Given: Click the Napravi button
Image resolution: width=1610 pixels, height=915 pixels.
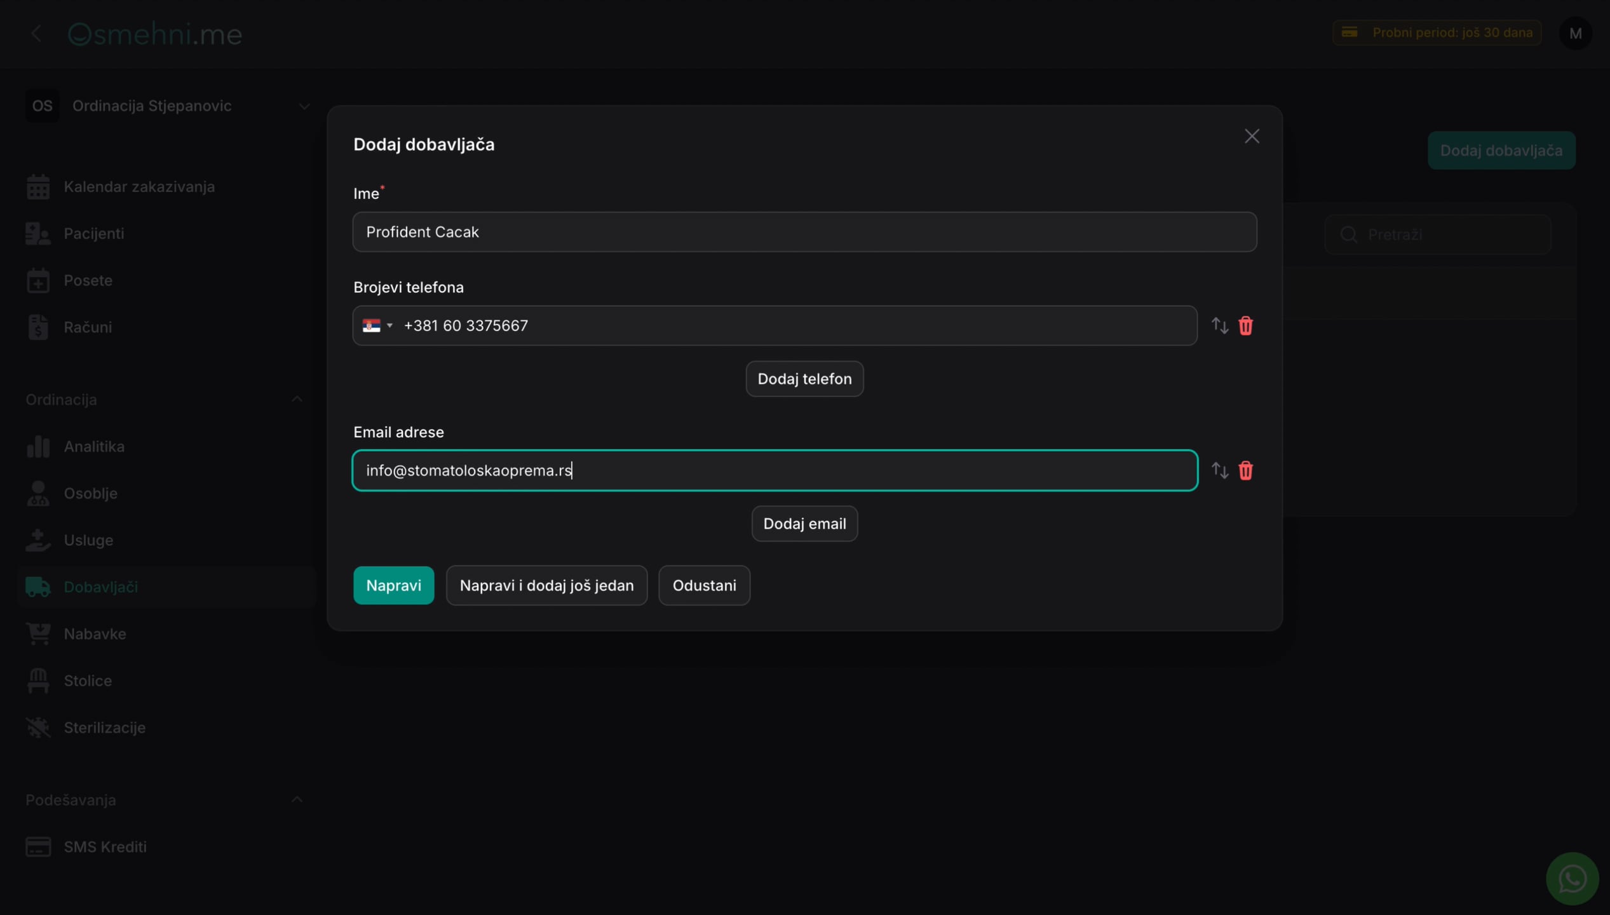Looking at the screenshot, I should [x=393, y=585].
